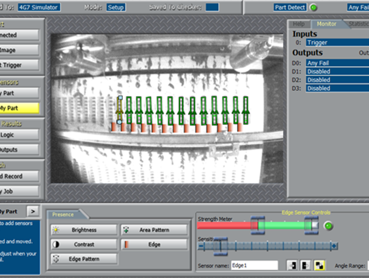The height and width of the screenshot is (278, 369).
Task: Click inside the Sensor name field showing Edge1
Action: [255, 265]
